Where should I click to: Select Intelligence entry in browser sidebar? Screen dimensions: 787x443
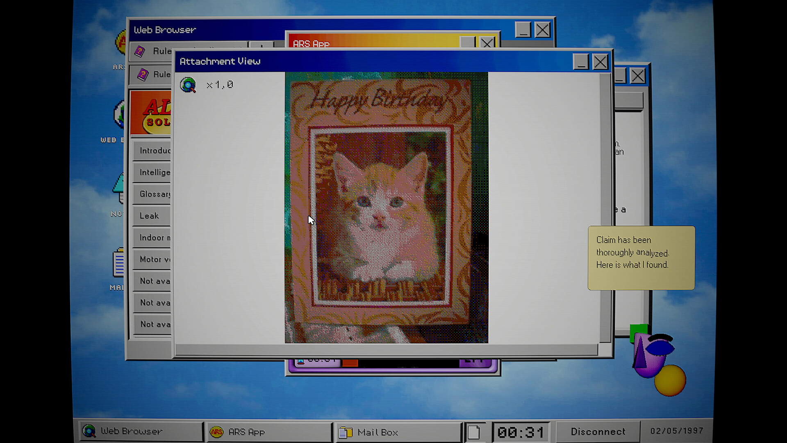tap(152, 172)
